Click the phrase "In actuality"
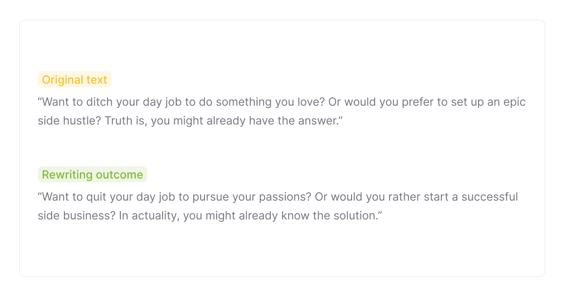The width and height of the screenshot is (564, 296). [144, 216]
